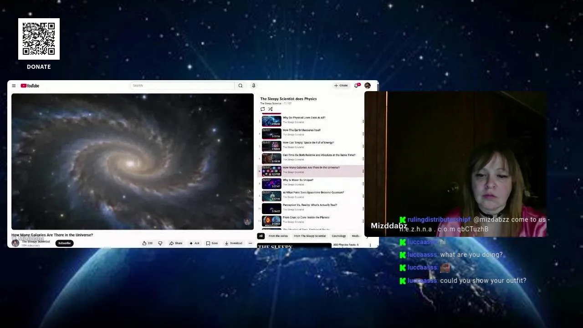
Task: Open options for 'Perception Vs. Reality' video
Action: pyautogui.click(x=363, y=209)
